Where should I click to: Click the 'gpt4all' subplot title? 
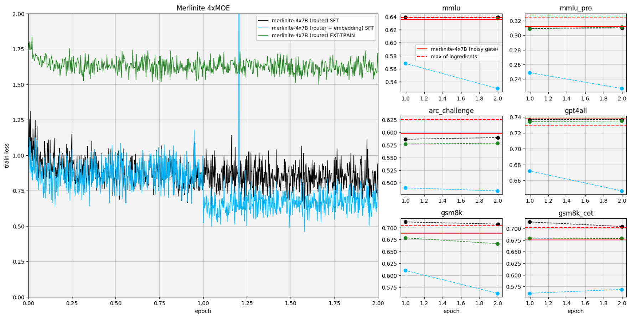575,110
